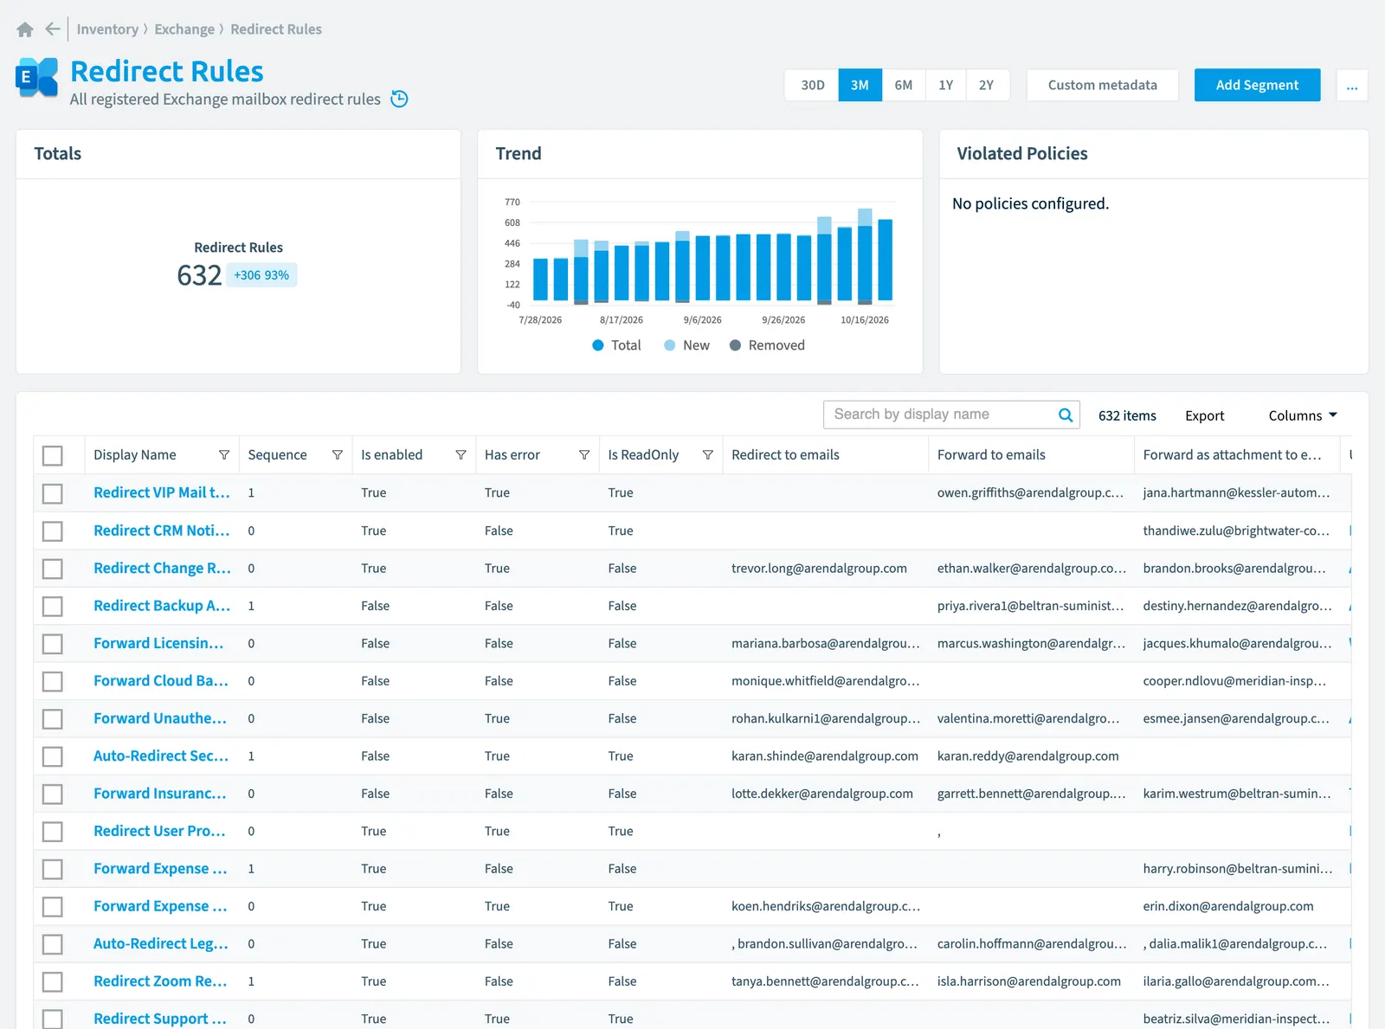Go to the Exchange breadcrumb

(x=184, y=29)
